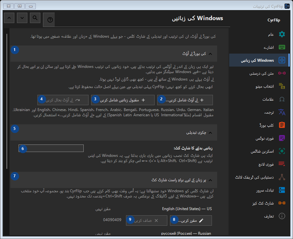The height and width of the screenshot is (239, 293).
Task: Select the Windows languages globe icon
Action: [282, 60]
